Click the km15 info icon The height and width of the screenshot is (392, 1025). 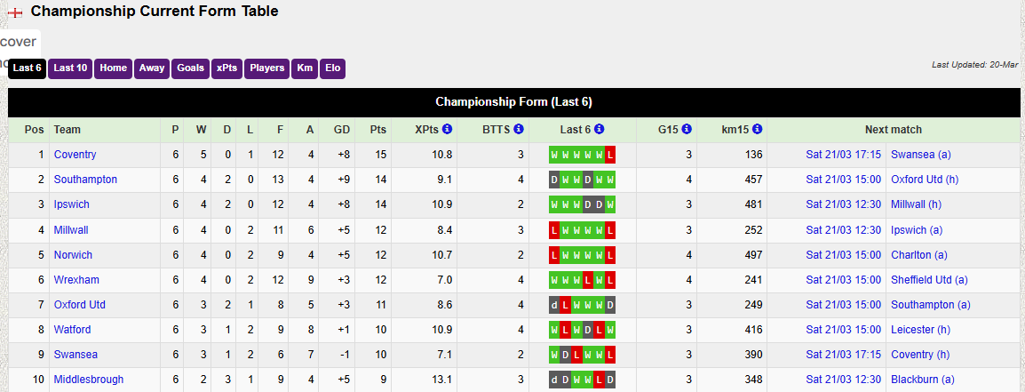[757, 130]
